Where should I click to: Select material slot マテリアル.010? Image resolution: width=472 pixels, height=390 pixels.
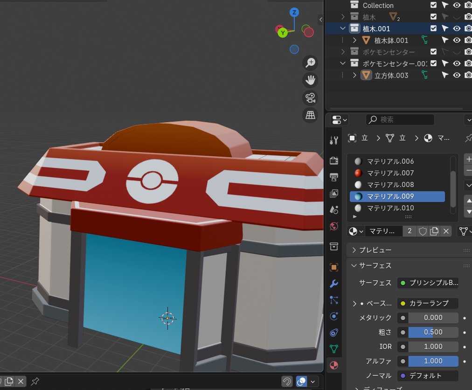(x=397, y=208)
